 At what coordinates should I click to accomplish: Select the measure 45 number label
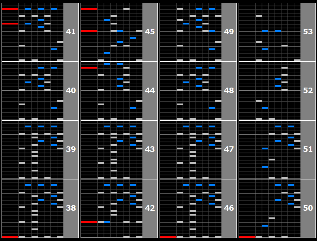(x=150, y=32)
